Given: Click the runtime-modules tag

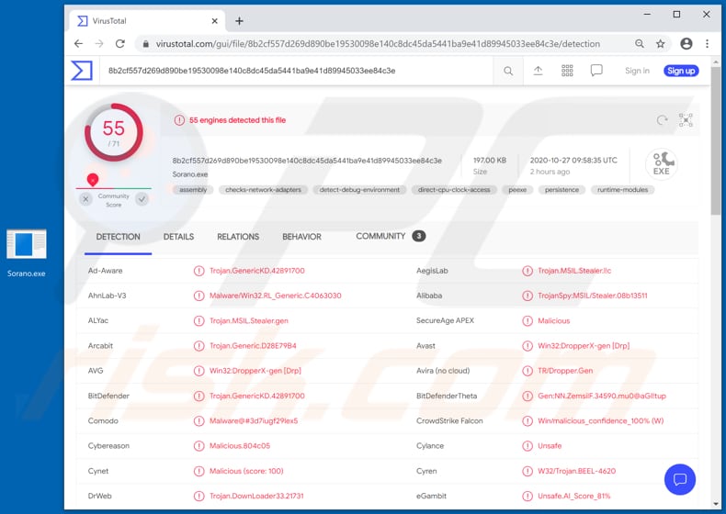Looking at the screenshot, I should pyautogui.click(x=622, y=190).
